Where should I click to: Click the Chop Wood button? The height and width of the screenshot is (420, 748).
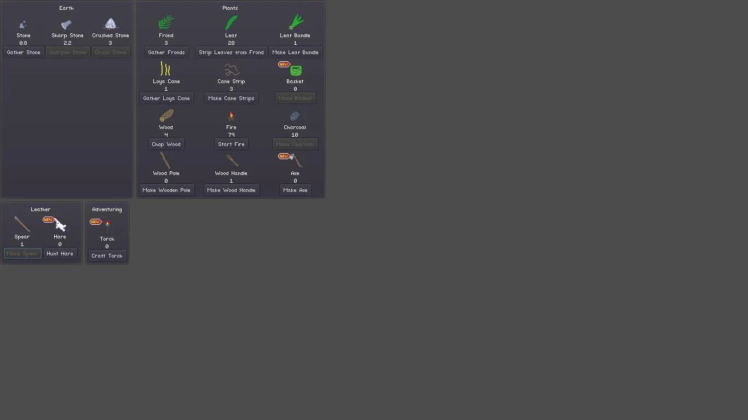[166, 144]
